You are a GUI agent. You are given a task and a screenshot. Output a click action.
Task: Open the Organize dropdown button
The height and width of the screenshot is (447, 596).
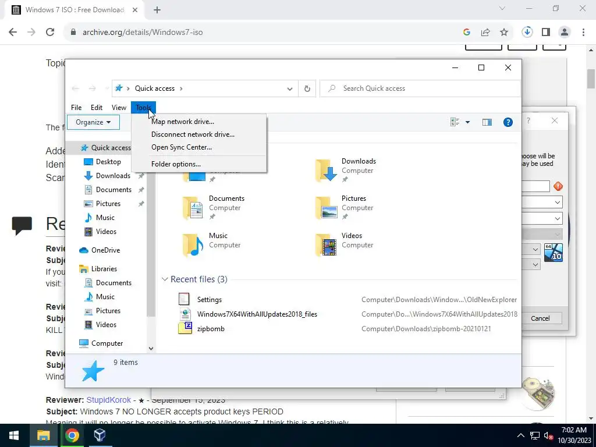93,122
